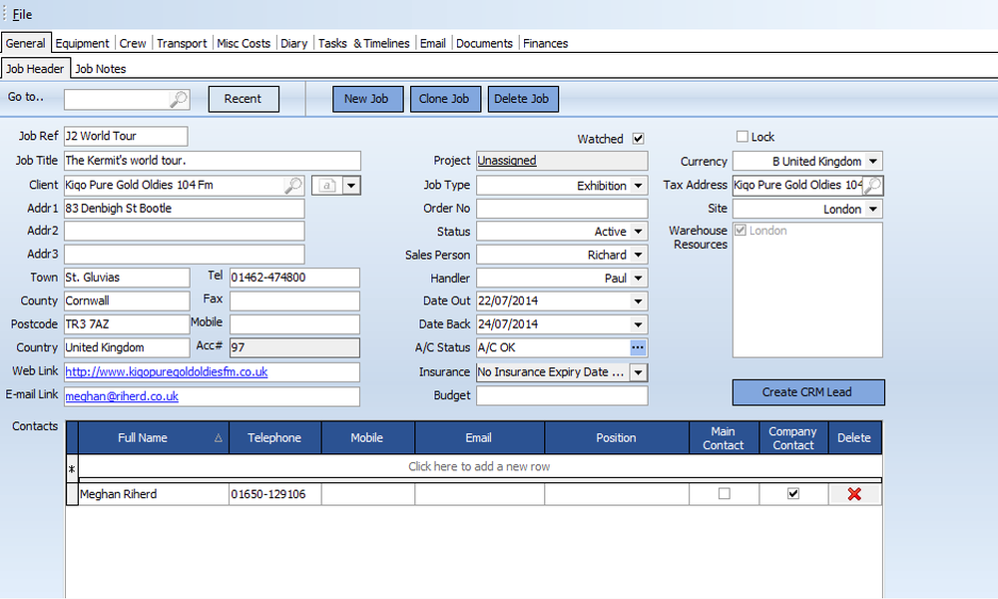Viewport: 998px width, 599px height.
Task: Switch to the Equipment tab
Action: (82, 43)
